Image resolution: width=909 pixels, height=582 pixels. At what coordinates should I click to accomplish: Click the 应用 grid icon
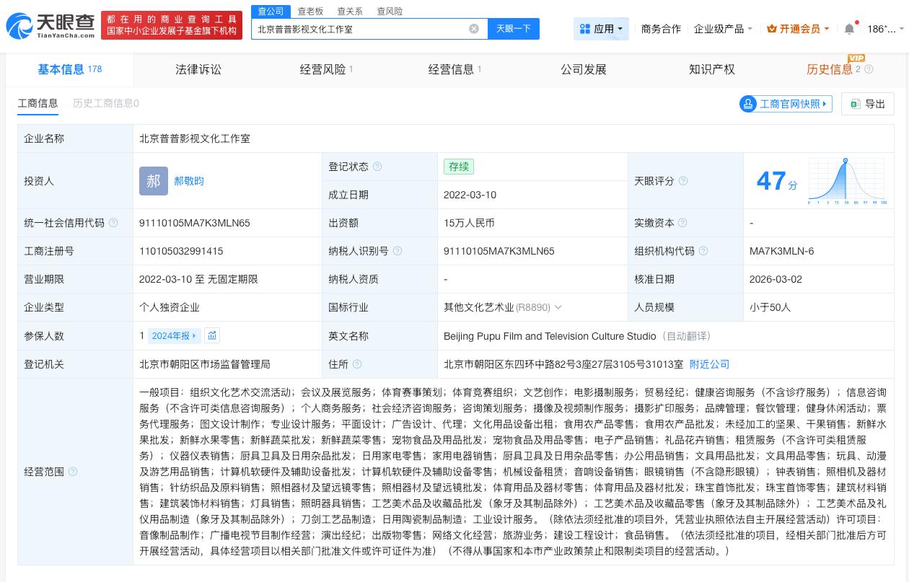(586, 29)
